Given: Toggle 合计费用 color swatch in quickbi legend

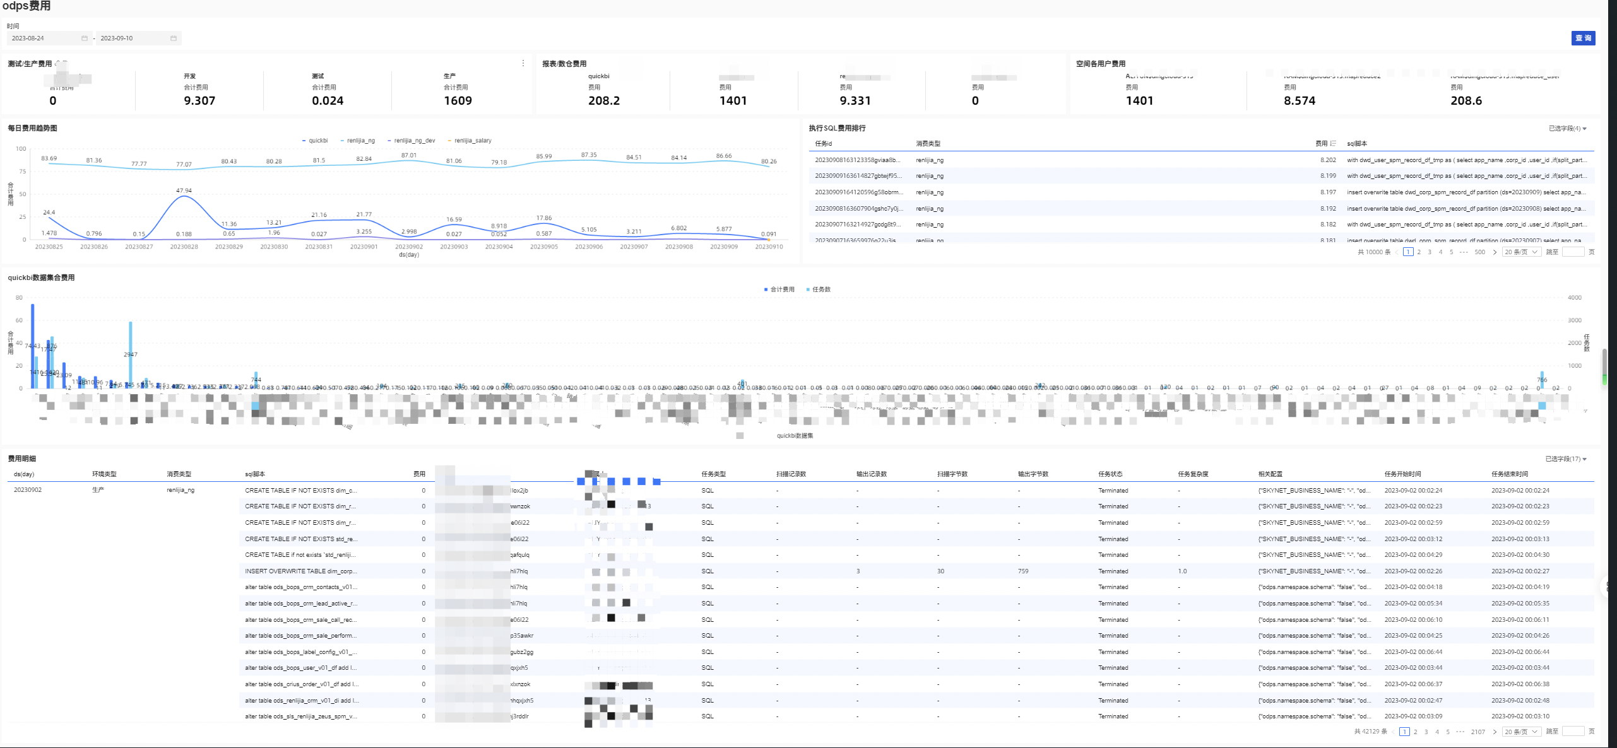Looking at the screenshot, I should click(x=766, y=289).
